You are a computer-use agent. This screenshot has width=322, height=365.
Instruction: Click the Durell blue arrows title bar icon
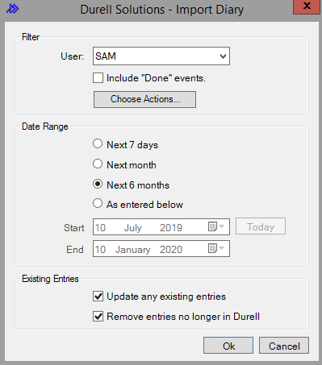point(13,9)
